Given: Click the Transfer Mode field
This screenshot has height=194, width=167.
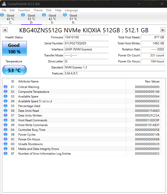Looking at the screenshot, I should click(x=86, y=55).
